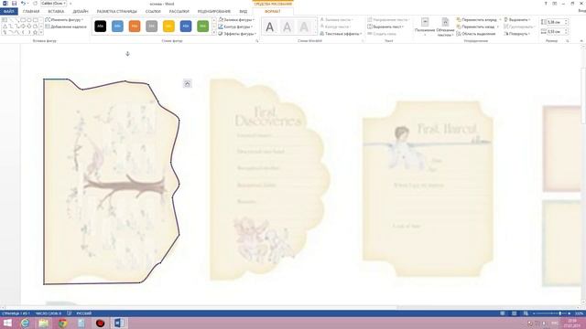Redo the last action
Viewport: 586px width, 329px height.
click(35, 4)
